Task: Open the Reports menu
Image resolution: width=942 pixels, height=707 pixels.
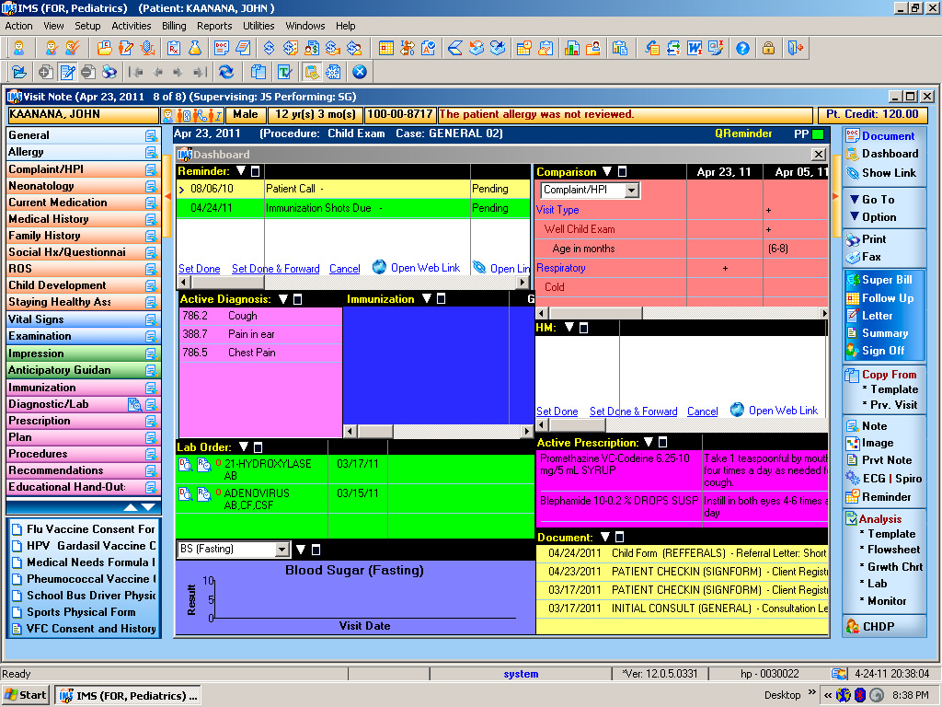Action: pyautogui.click(x=214, y=26)
